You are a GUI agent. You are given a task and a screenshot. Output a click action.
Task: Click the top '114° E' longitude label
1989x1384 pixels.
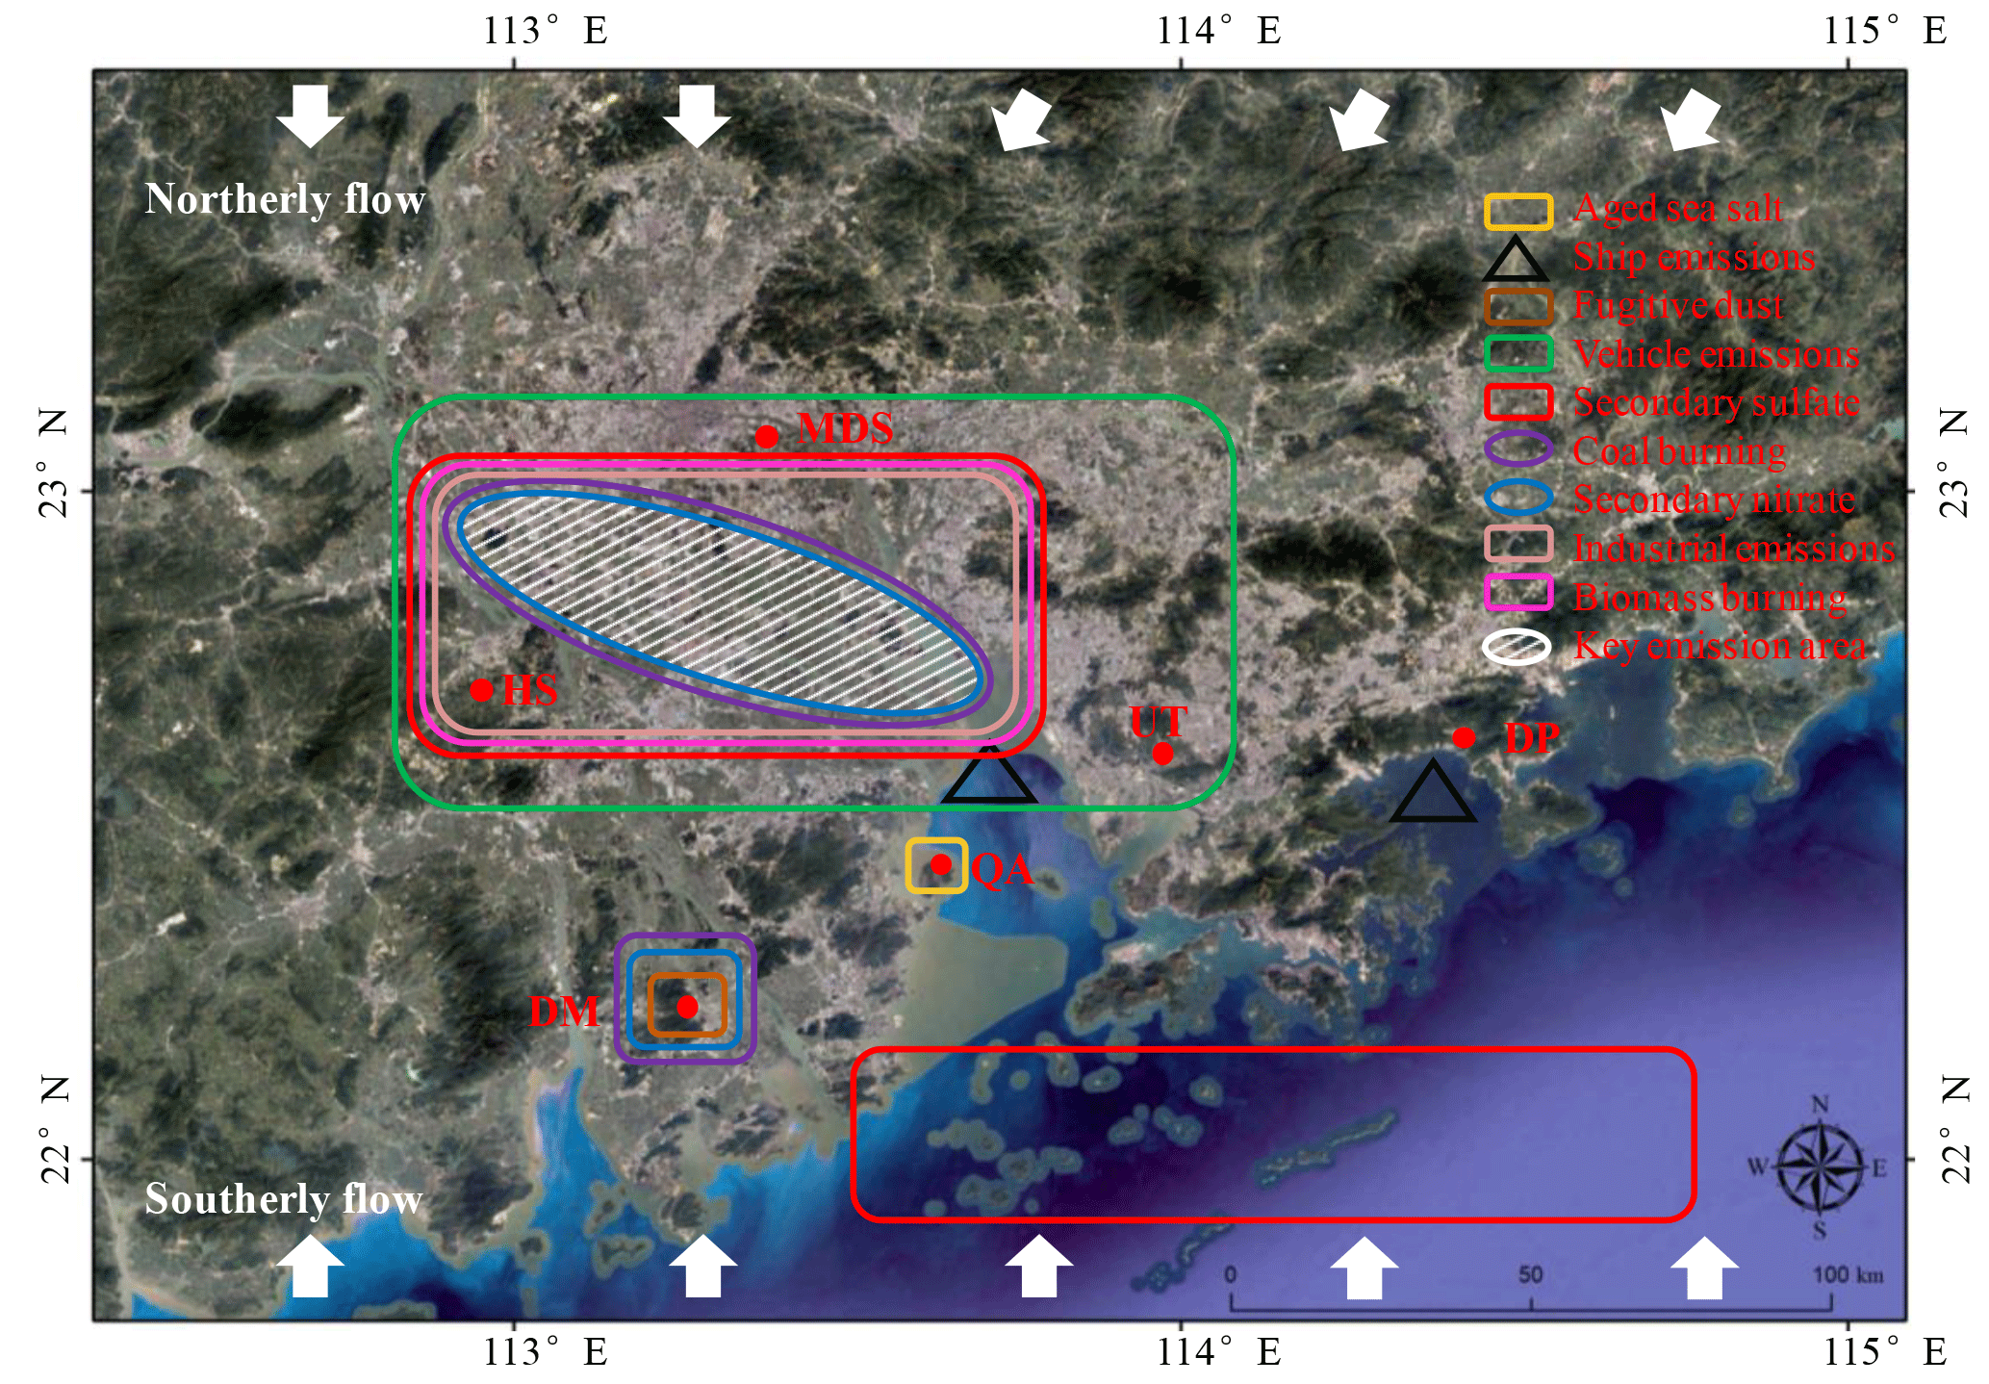(1218, 31)
